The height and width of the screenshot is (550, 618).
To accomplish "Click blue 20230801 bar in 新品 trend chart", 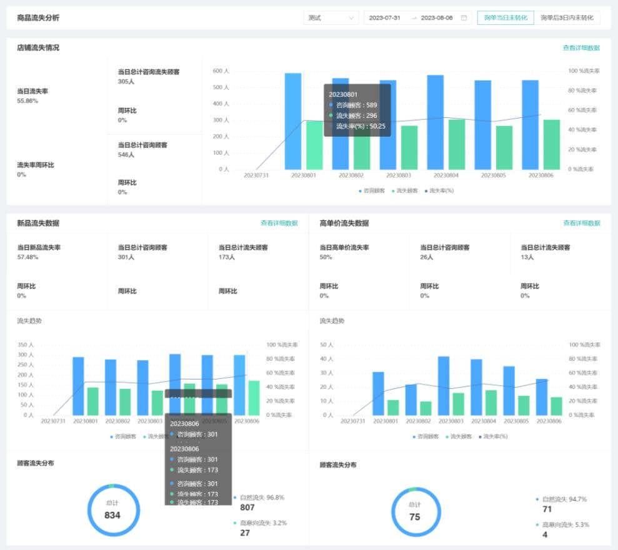I will point(78,386).
